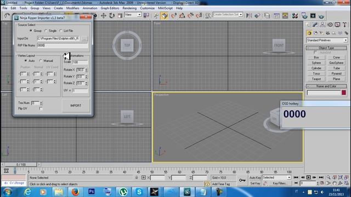Switch to the Utilities hammer tab
Viewport: 351px width, 197px height.
[345, 25]
